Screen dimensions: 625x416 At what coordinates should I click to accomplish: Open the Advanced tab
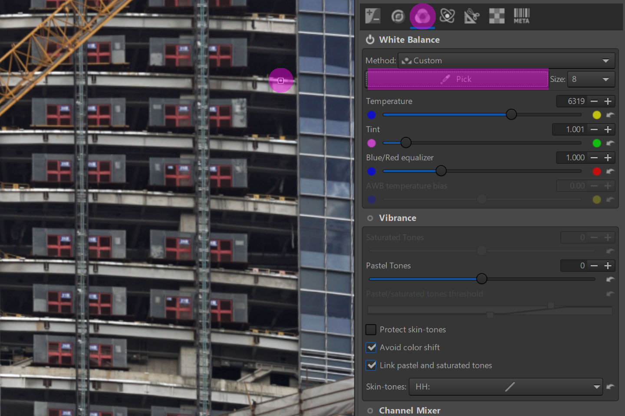447,16
